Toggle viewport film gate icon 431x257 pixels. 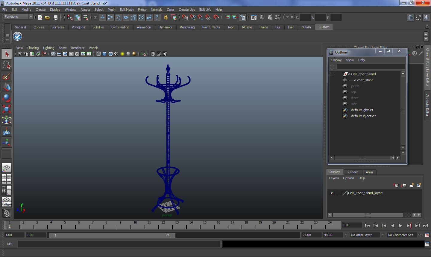pyautogui.click(x=59, y=54)
